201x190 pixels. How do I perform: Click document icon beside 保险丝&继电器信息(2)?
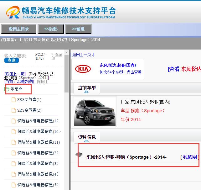coord(14,153)
